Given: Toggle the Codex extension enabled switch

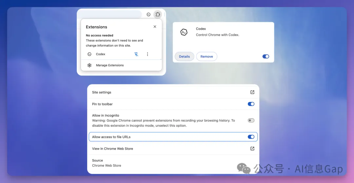Looking at the screenshot, I should (x=266, y=57).
